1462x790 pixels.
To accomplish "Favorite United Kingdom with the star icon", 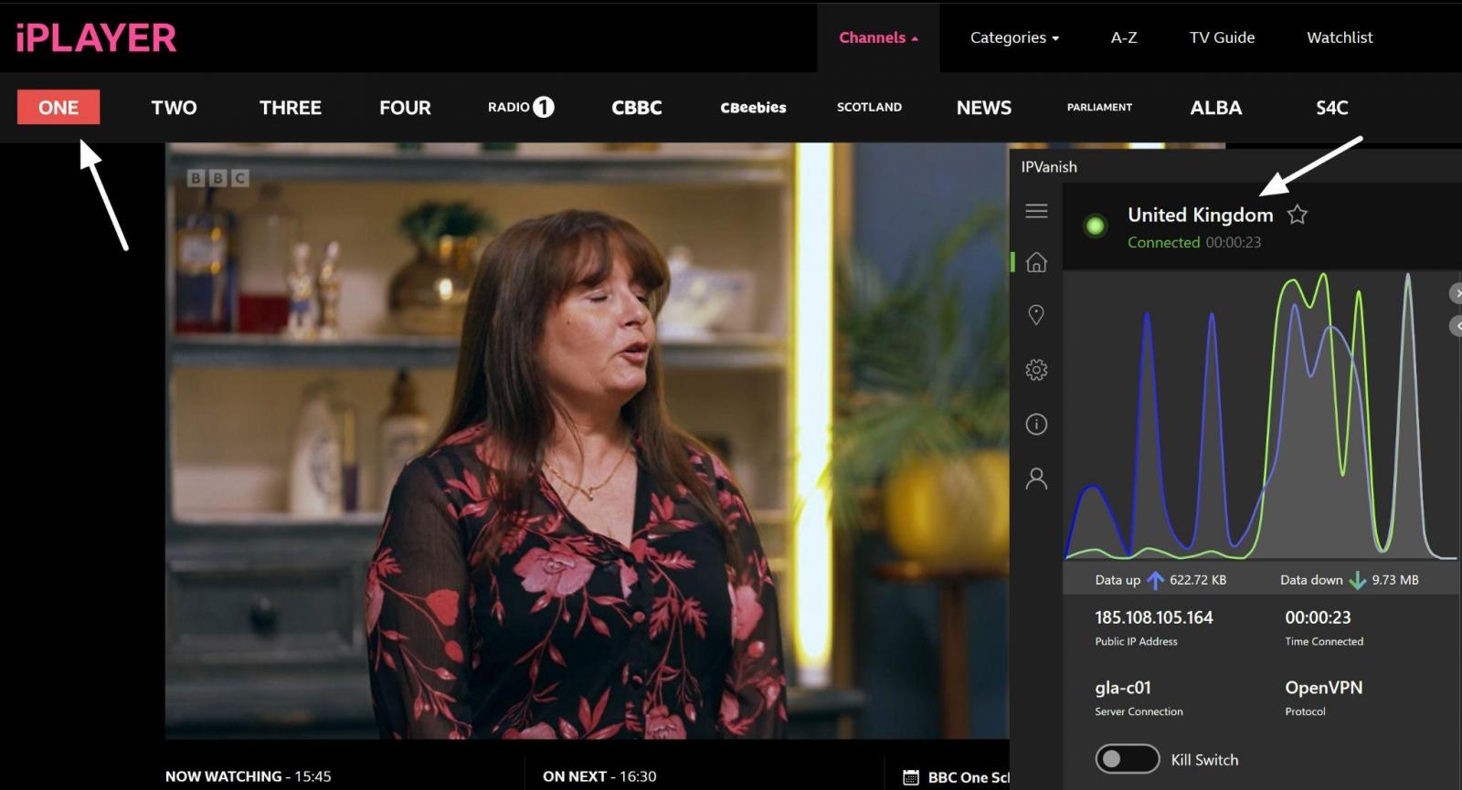I will (x=1297, y=215).
